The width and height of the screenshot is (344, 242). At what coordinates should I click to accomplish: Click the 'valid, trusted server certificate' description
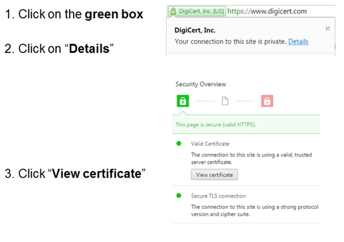tap(252, 158)
